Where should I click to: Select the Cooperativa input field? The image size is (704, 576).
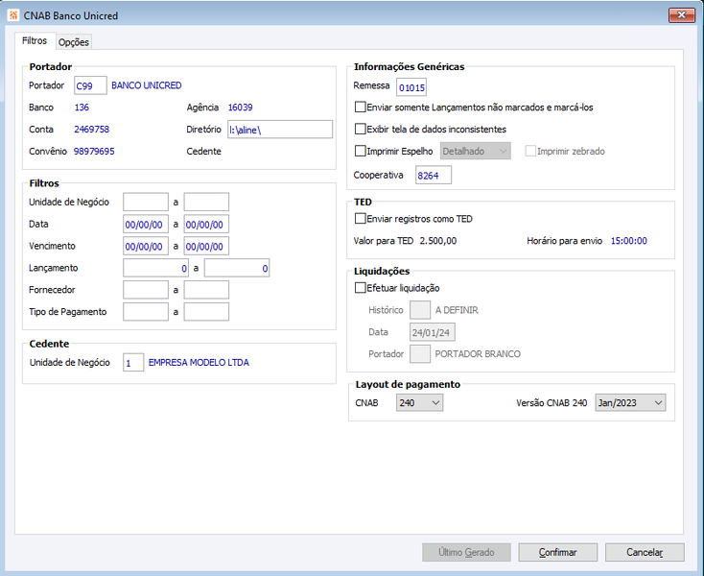(434, 176)
